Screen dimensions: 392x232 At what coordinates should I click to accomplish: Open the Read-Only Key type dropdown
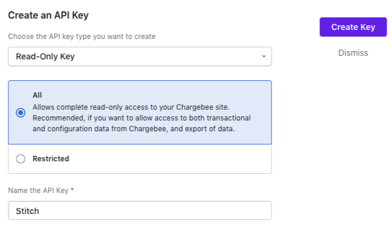tap(140, 56)
